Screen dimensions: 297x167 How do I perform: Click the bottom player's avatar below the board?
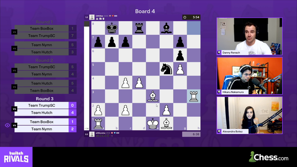point(92,134)
